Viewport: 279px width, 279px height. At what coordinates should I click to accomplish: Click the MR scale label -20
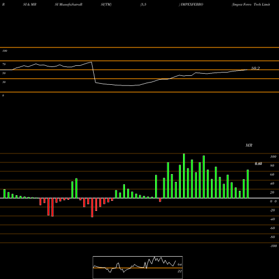click(272, 210)
